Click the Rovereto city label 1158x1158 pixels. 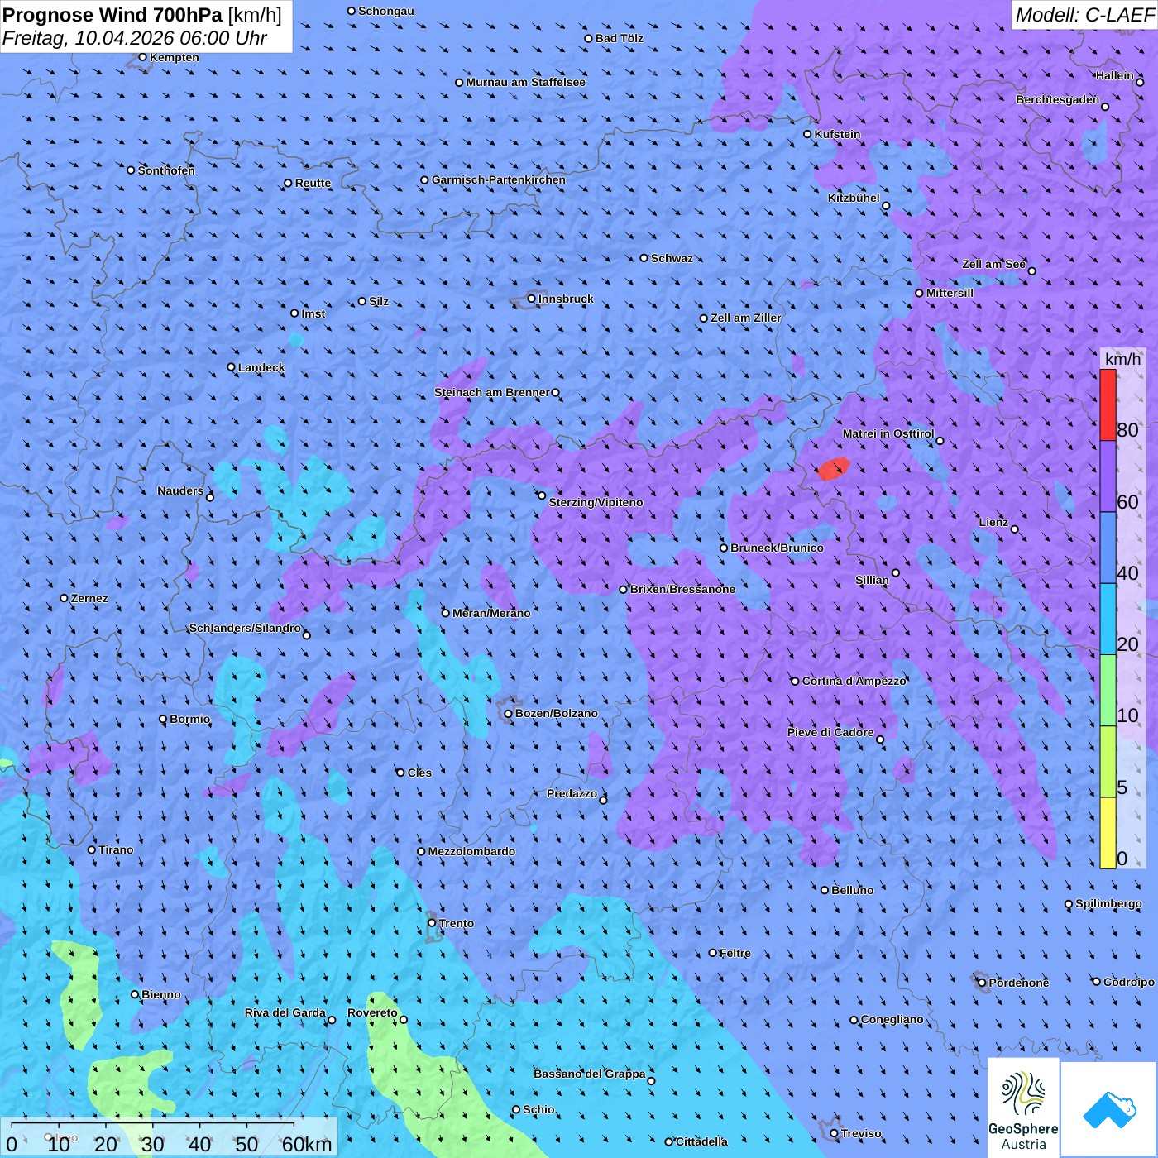click(x=372, y=1012)
